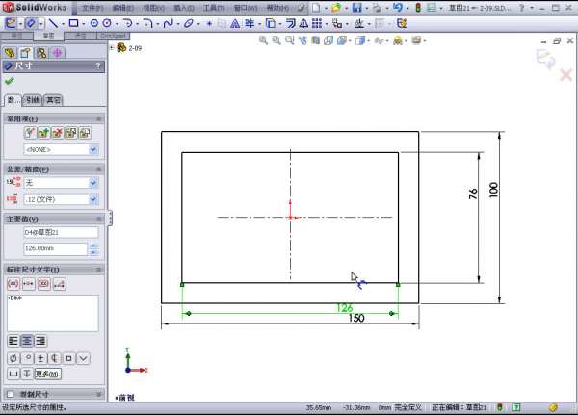Click the 更多 button
578x415 pixels.
click(47, 374)
